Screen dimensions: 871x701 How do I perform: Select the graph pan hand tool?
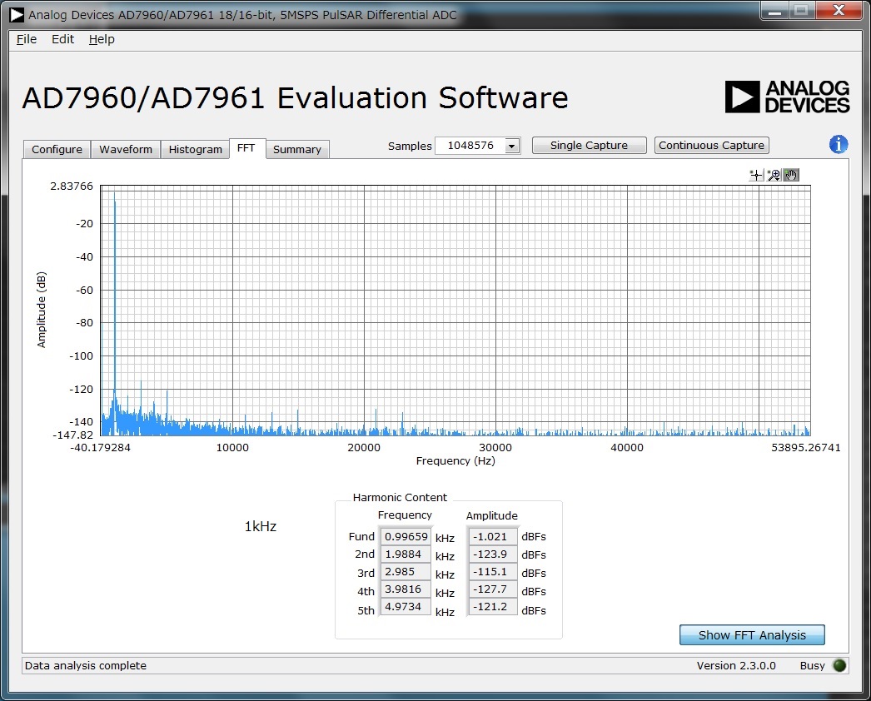click(791, 176)
